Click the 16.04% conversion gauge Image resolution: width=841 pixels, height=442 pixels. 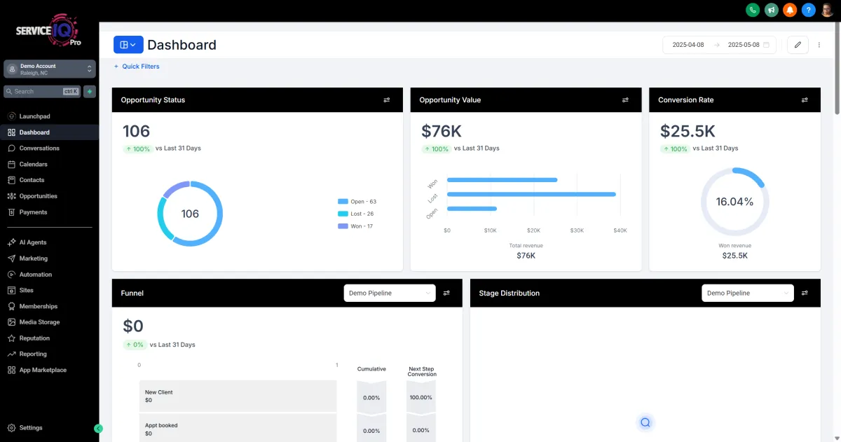pos(734,202)
